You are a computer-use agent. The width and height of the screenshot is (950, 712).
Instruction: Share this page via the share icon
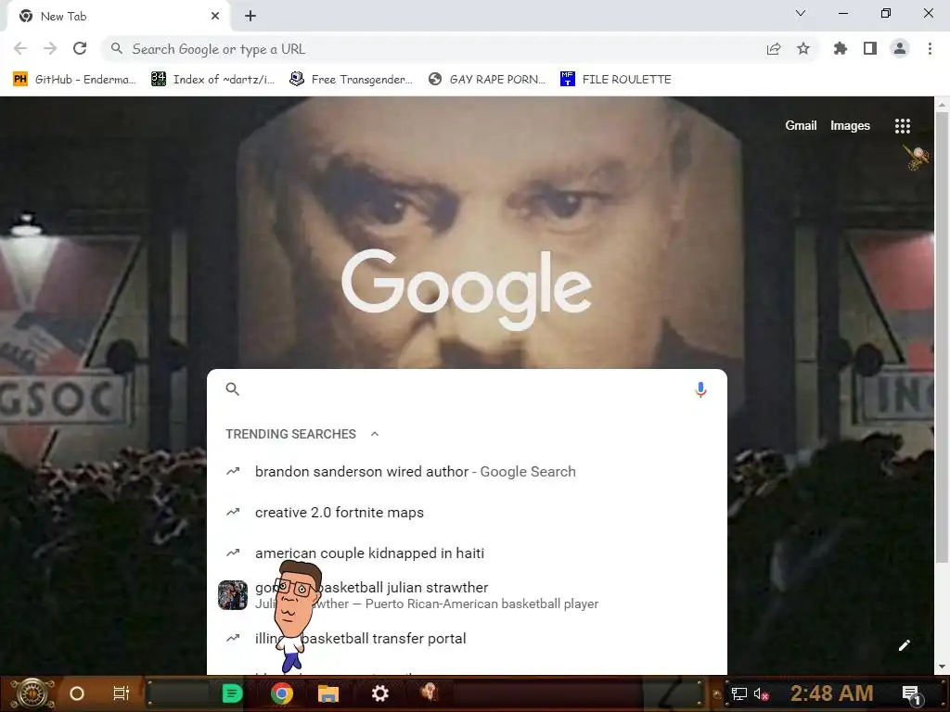coord(774,49)
